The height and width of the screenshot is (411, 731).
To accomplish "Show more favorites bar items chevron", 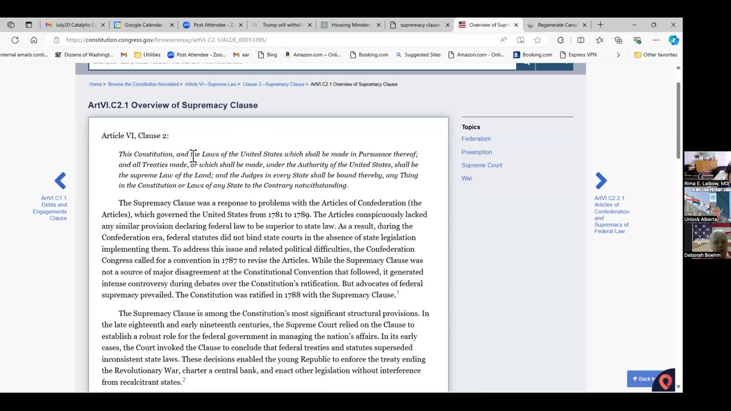I will coord(618,55).
